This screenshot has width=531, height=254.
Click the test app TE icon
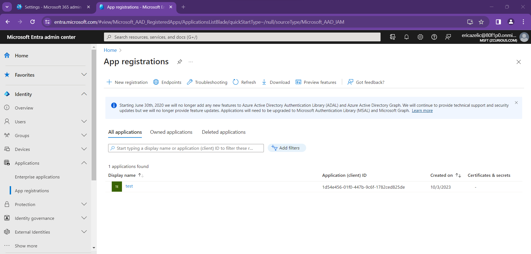pyautogui.click(x=117, y=187)
